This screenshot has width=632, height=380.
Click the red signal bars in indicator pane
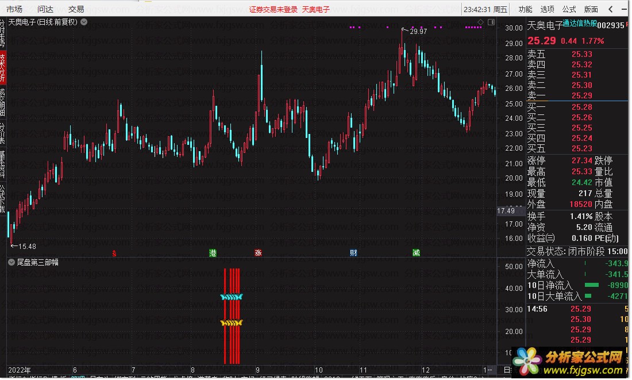point(232,316)
